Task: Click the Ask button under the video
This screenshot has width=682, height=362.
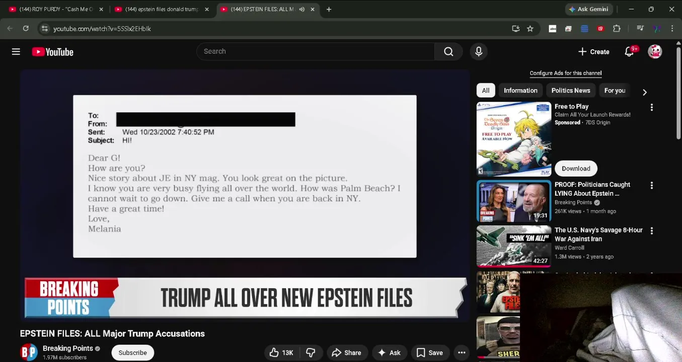Action: 389,352
